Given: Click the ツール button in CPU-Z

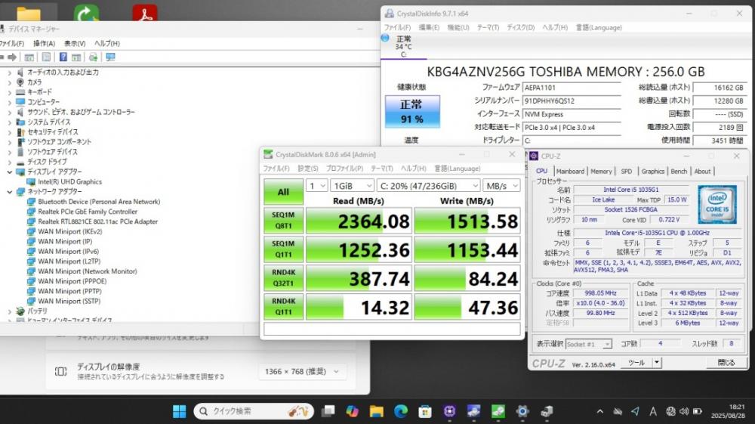Looking at the screenshot, I should click(636, 363).
